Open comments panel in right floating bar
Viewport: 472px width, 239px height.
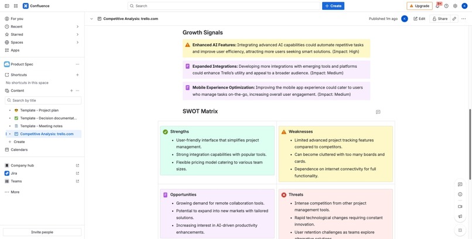[x=460, y=184]
